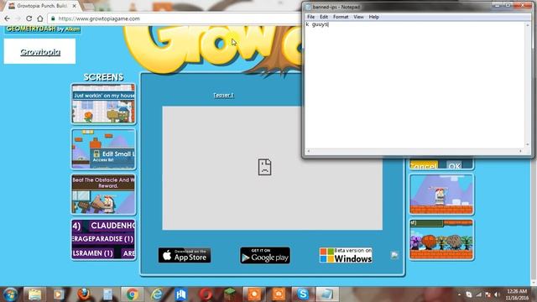The width and height of the screenshot is (537, 302).
Task: Reload the Growtopia page
Action: click(x=29, y=18)
